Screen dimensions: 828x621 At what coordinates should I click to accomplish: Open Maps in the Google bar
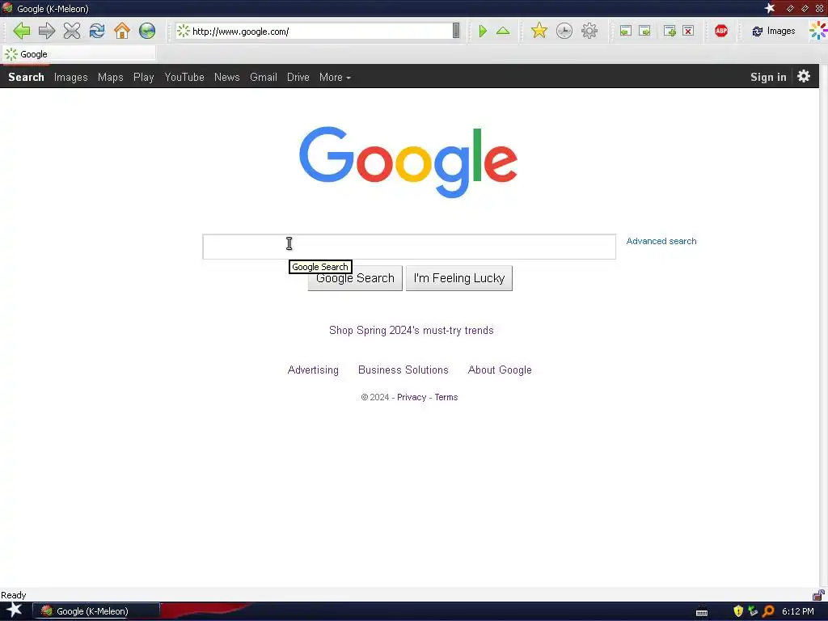coord(110,77)
